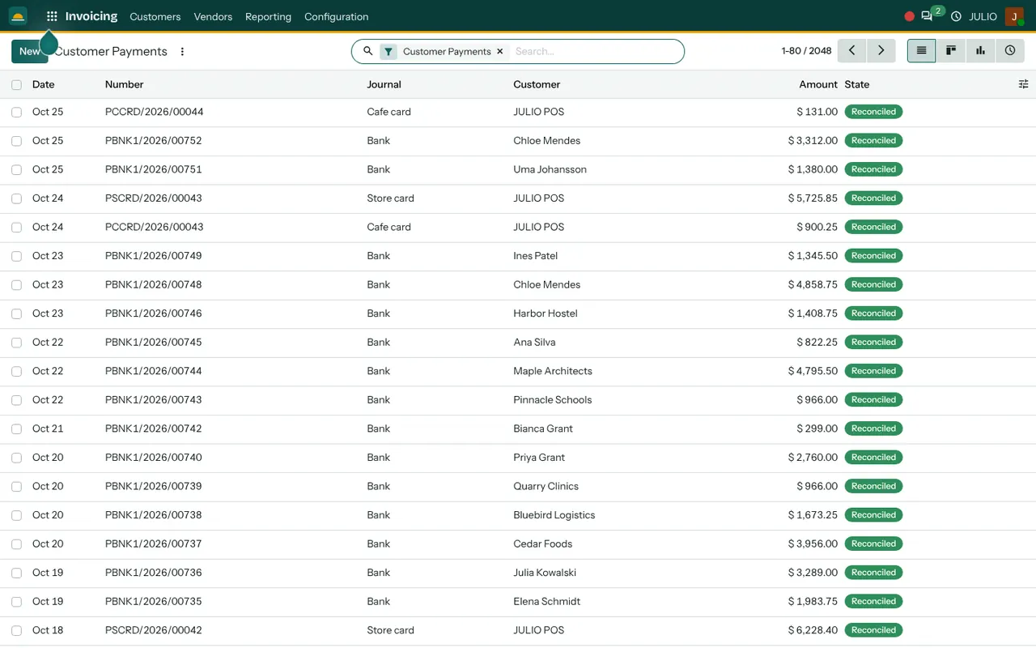The height and width of the screenshot is (648, 1036).
Task: Select the checkbox for PBNK1/2026/00745
Action: (16, 343)
